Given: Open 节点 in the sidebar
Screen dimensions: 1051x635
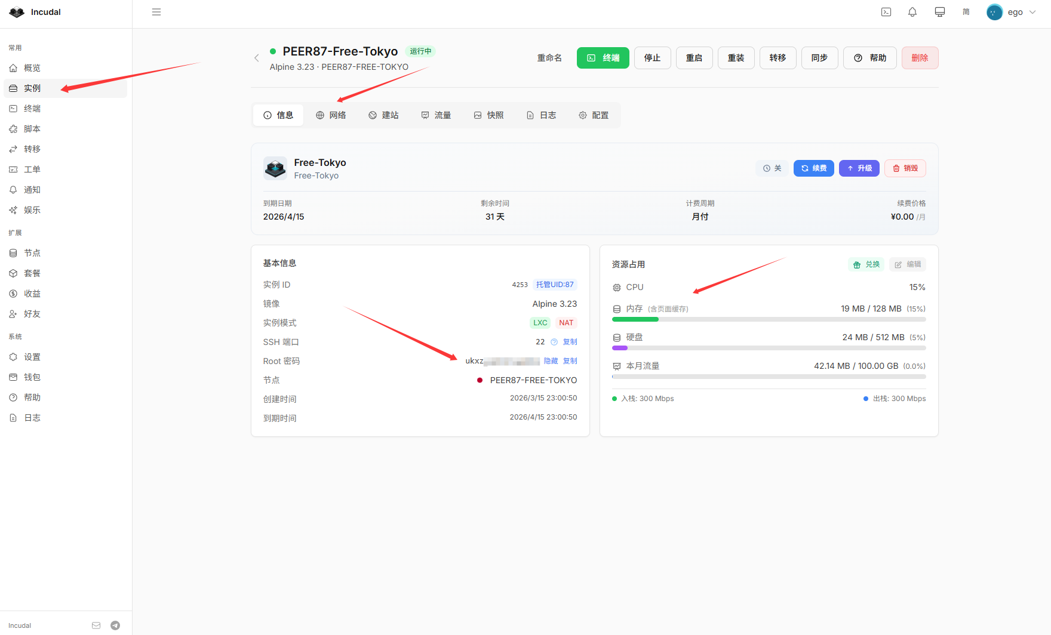Looking at the screenshot, I should [32, 253].
